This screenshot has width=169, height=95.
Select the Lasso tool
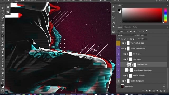point(3,15)
